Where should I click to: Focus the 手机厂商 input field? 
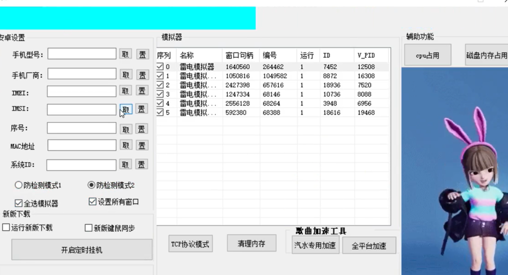pos(82,74)
